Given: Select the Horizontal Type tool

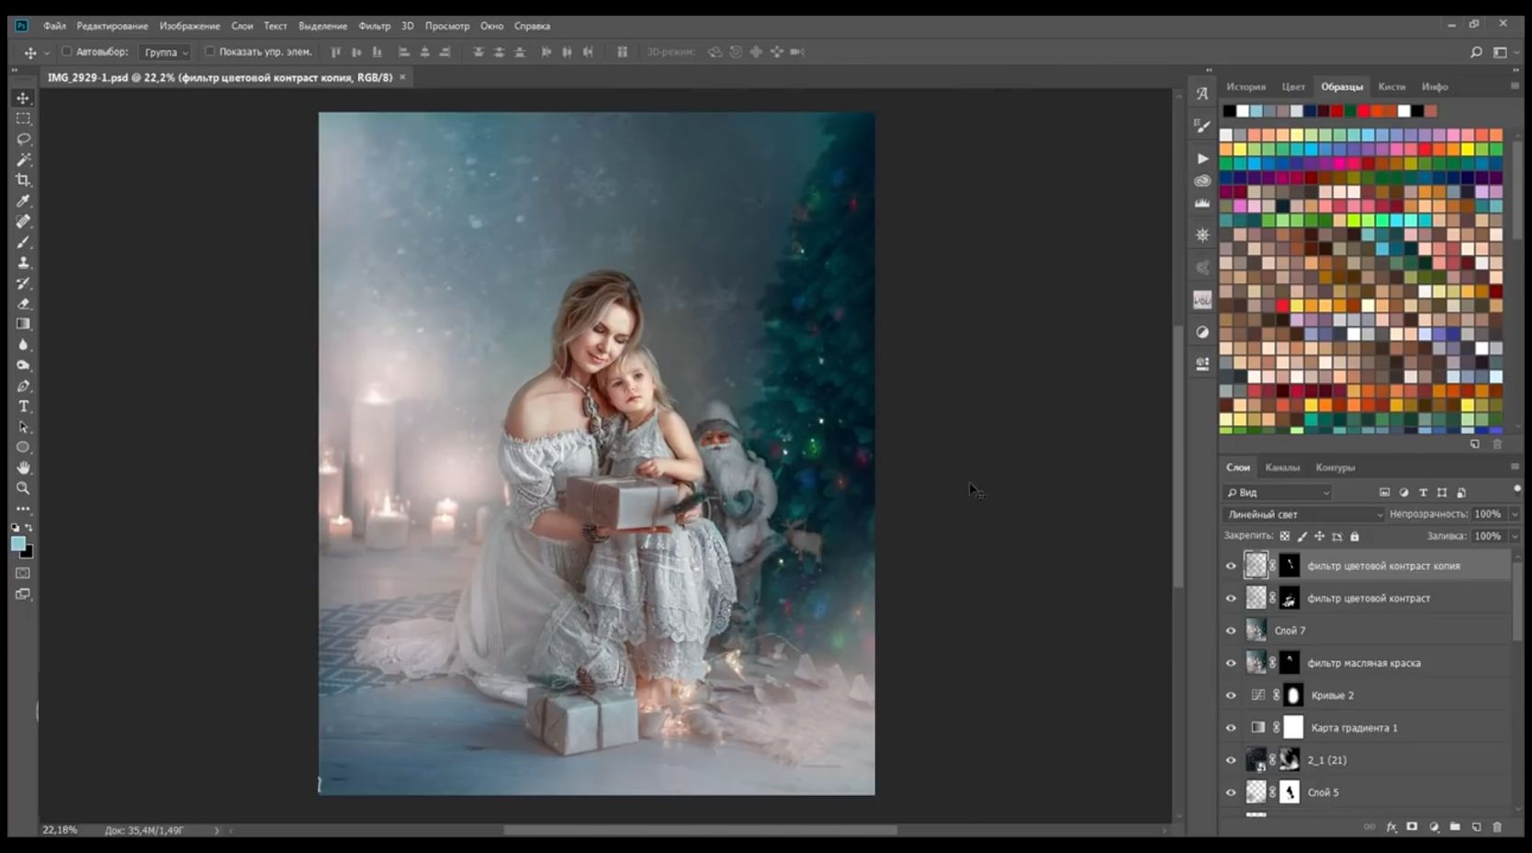Looking at the screenshot, I should pos(23,406).
